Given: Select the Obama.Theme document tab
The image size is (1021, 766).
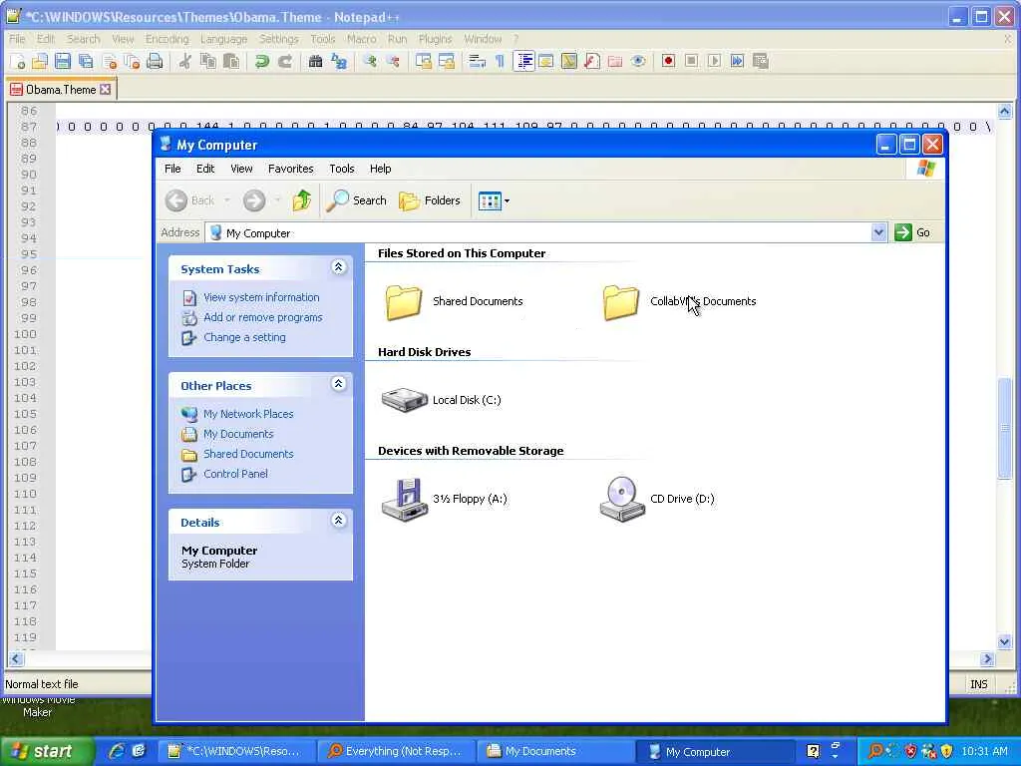Looking at the screenshot, I should tap(61, 89).
